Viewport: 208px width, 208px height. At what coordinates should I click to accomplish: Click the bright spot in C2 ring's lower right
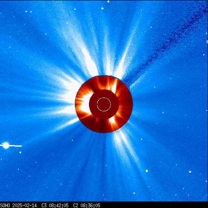pyautogui.click(x=113, y=120)
